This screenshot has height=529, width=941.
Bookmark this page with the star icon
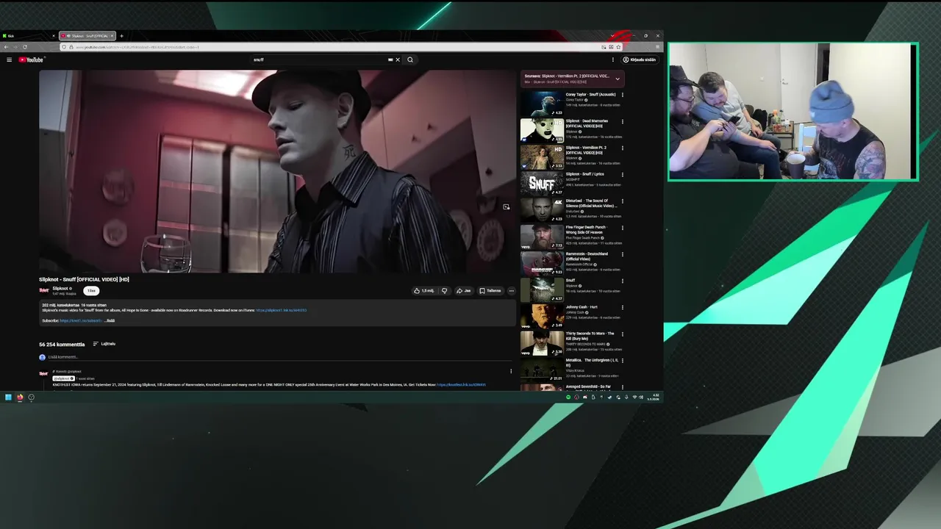[618, 47]
